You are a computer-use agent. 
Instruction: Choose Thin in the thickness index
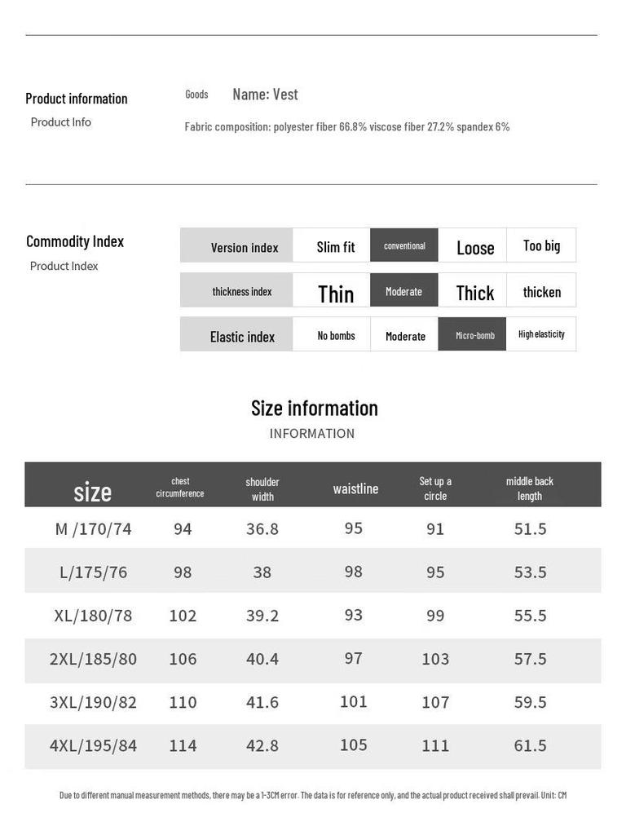[x=335, y=293]
